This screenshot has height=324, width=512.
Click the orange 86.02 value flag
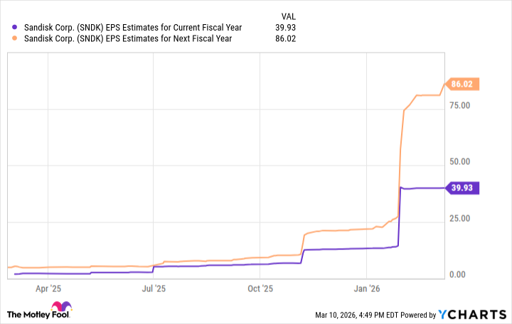(463, 84)
